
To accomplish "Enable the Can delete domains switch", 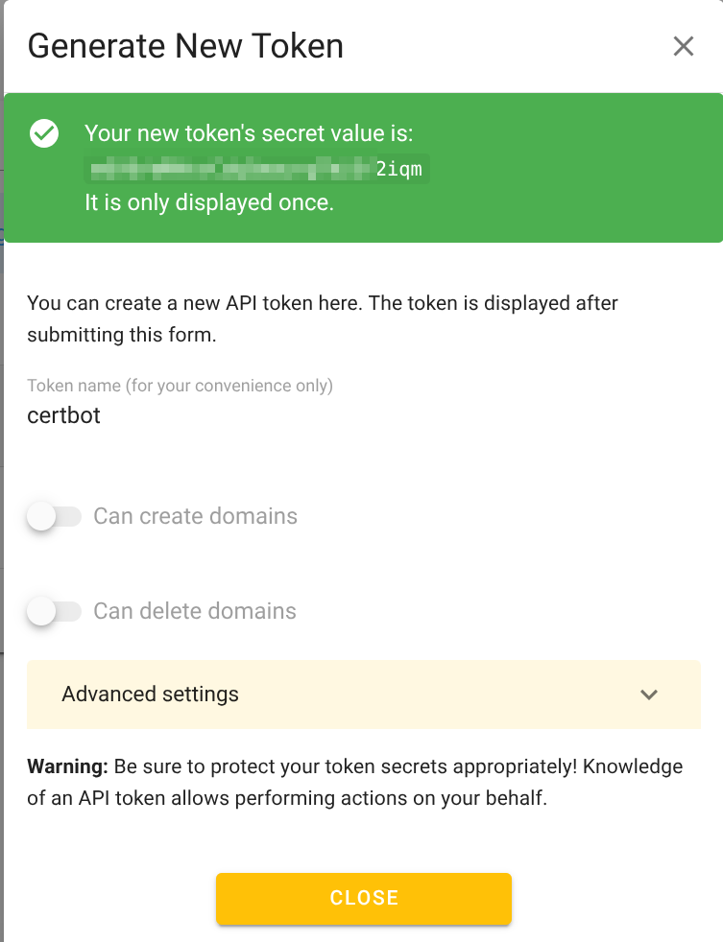I will [54, 611].
